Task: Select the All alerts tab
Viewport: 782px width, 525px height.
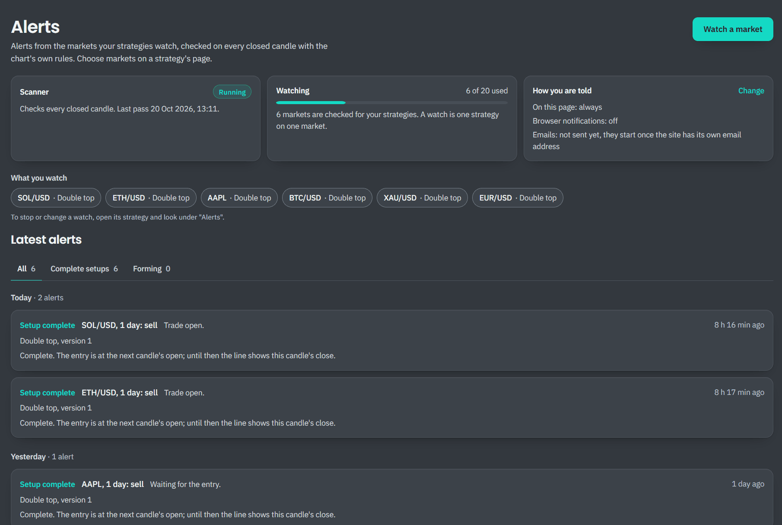Action: coord(26,269)
